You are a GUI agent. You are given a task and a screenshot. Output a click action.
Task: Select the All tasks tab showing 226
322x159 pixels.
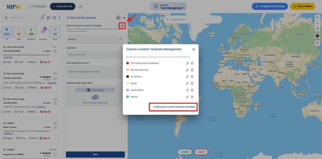point(7,32)
